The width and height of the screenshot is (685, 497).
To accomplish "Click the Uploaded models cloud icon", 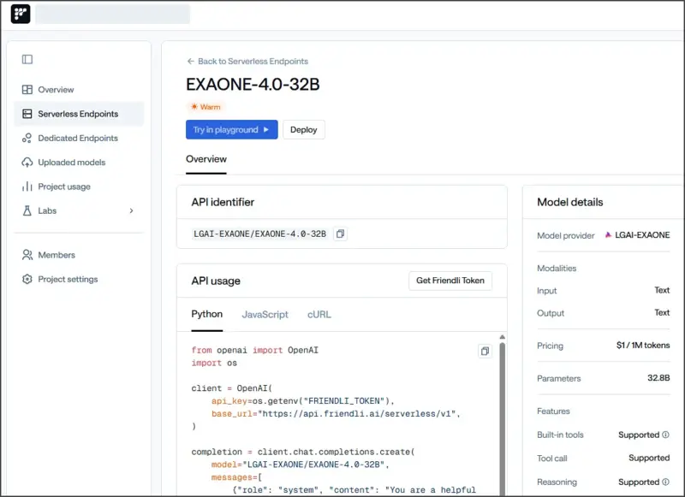I will [x=27, y=163].
